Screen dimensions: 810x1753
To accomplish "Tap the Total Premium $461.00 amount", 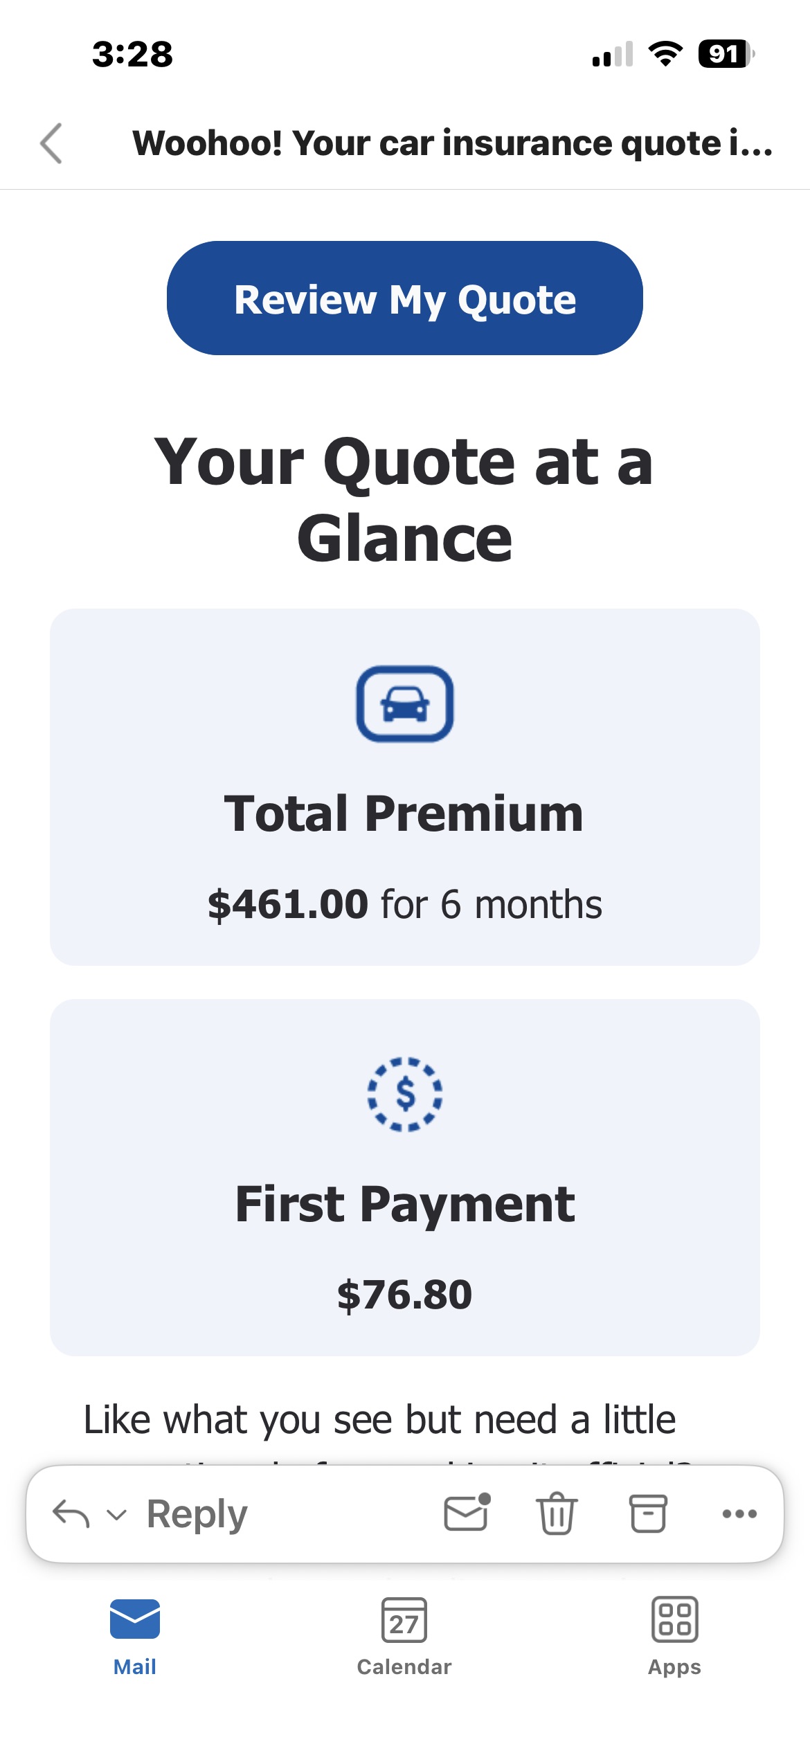I will 288,904.
